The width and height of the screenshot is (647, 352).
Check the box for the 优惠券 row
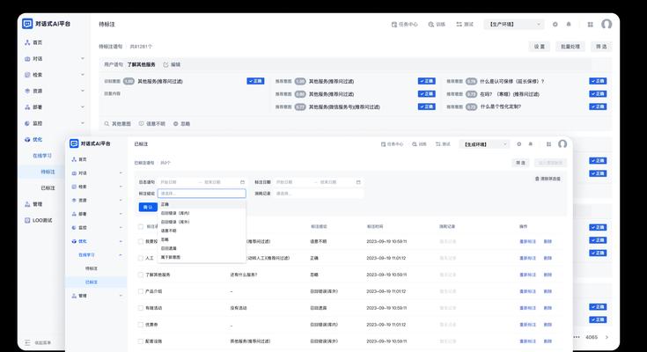141,325
